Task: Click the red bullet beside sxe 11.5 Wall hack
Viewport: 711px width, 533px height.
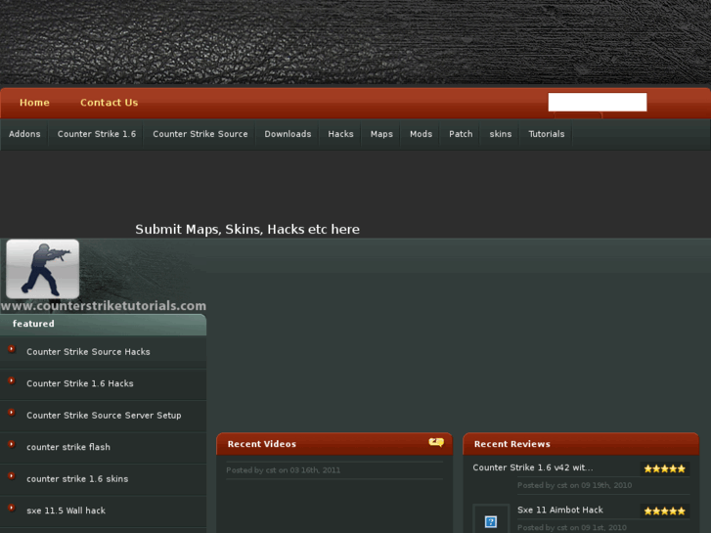Action: click(x=12, y=508)
